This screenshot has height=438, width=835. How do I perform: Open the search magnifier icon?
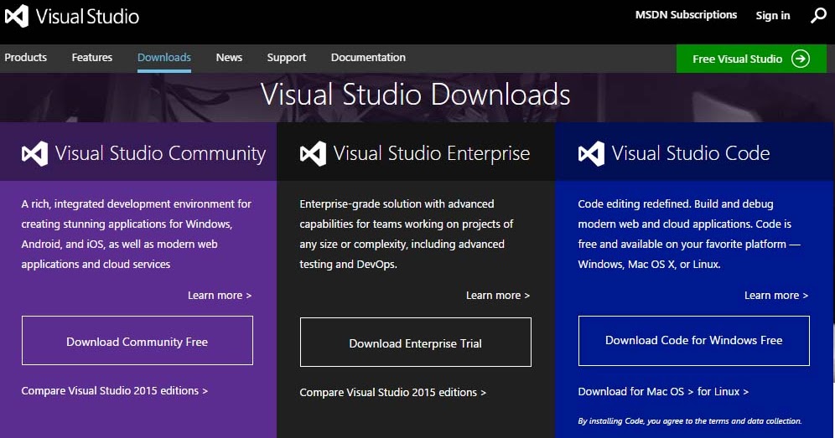(818, 15)
